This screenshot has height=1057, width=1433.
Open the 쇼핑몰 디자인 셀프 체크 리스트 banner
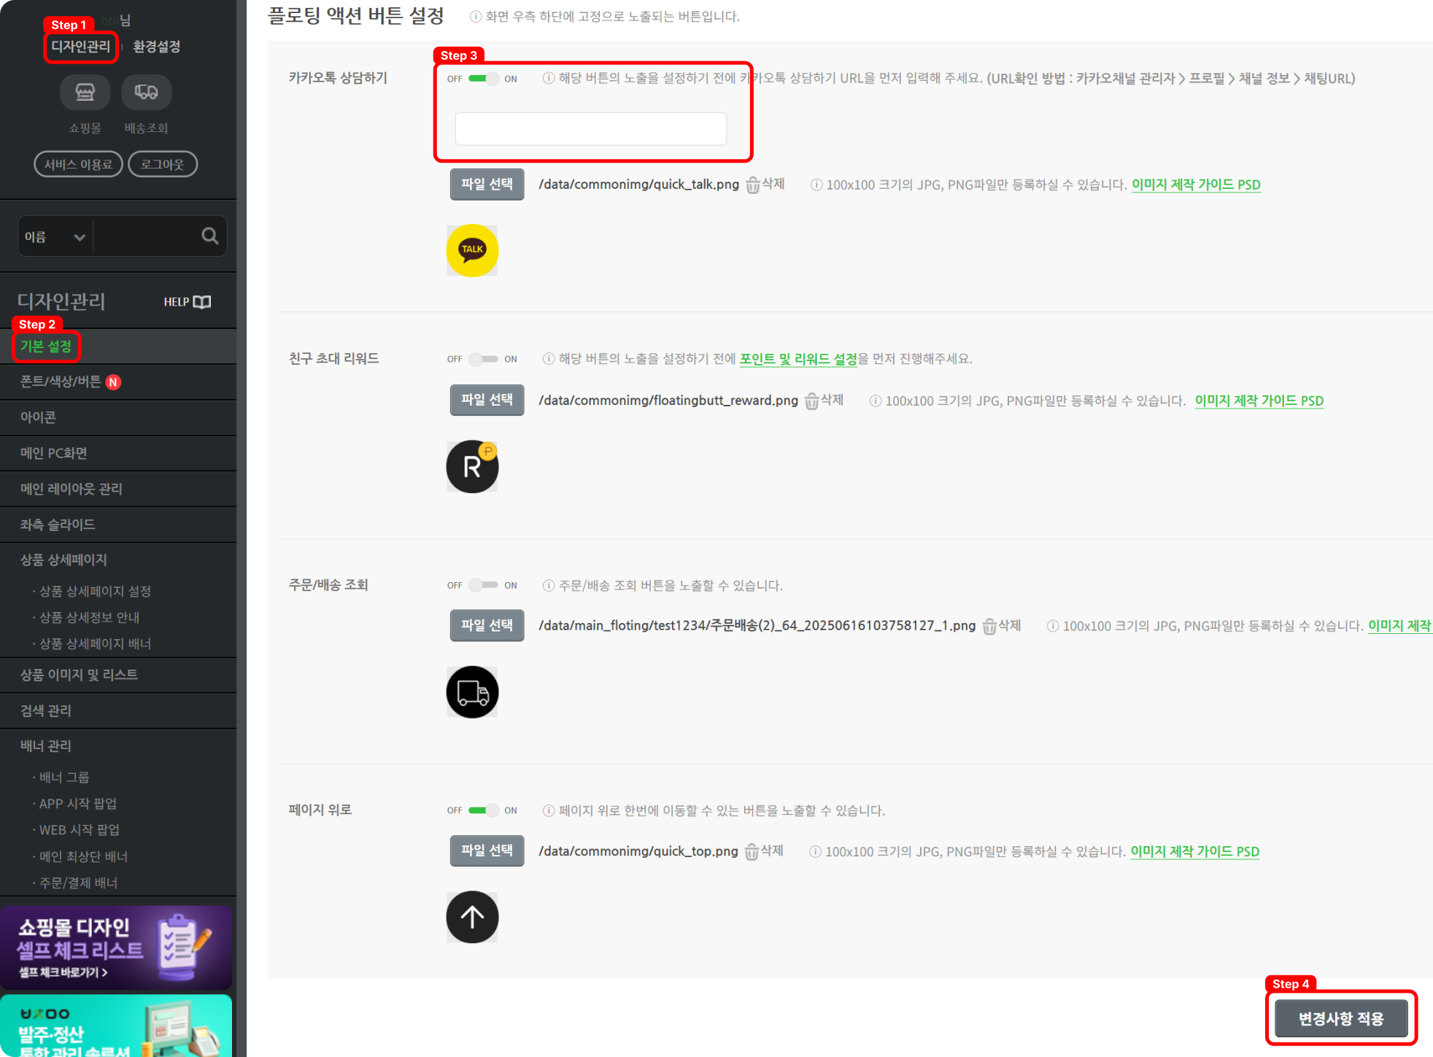click(117, 948)
